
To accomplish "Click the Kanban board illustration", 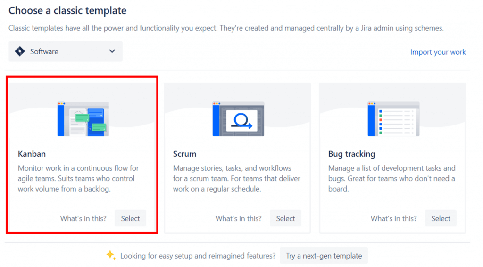I will (83, 119).
